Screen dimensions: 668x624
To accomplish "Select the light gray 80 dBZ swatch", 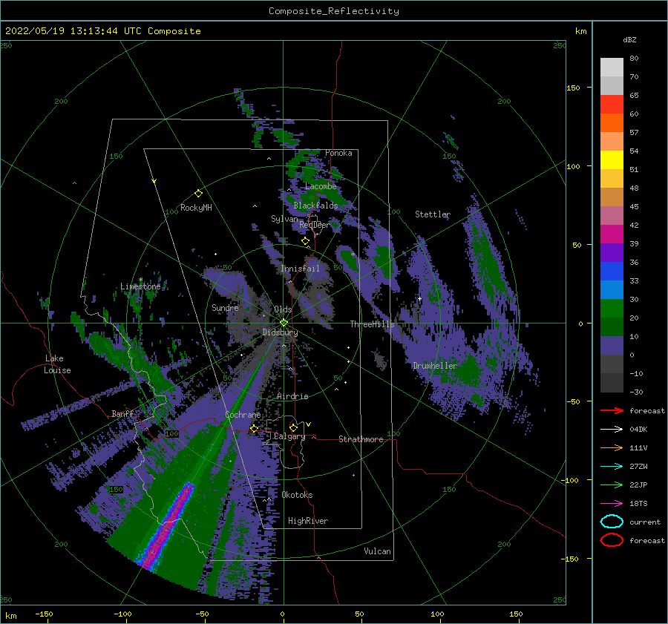I will click(x=612, y=67).
